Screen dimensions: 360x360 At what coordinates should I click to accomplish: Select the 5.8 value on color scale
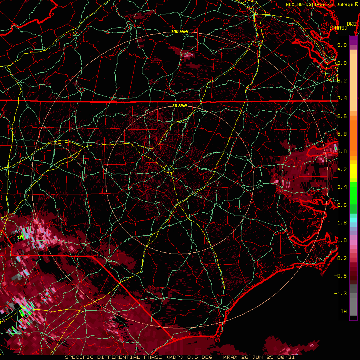pos(342,134)
